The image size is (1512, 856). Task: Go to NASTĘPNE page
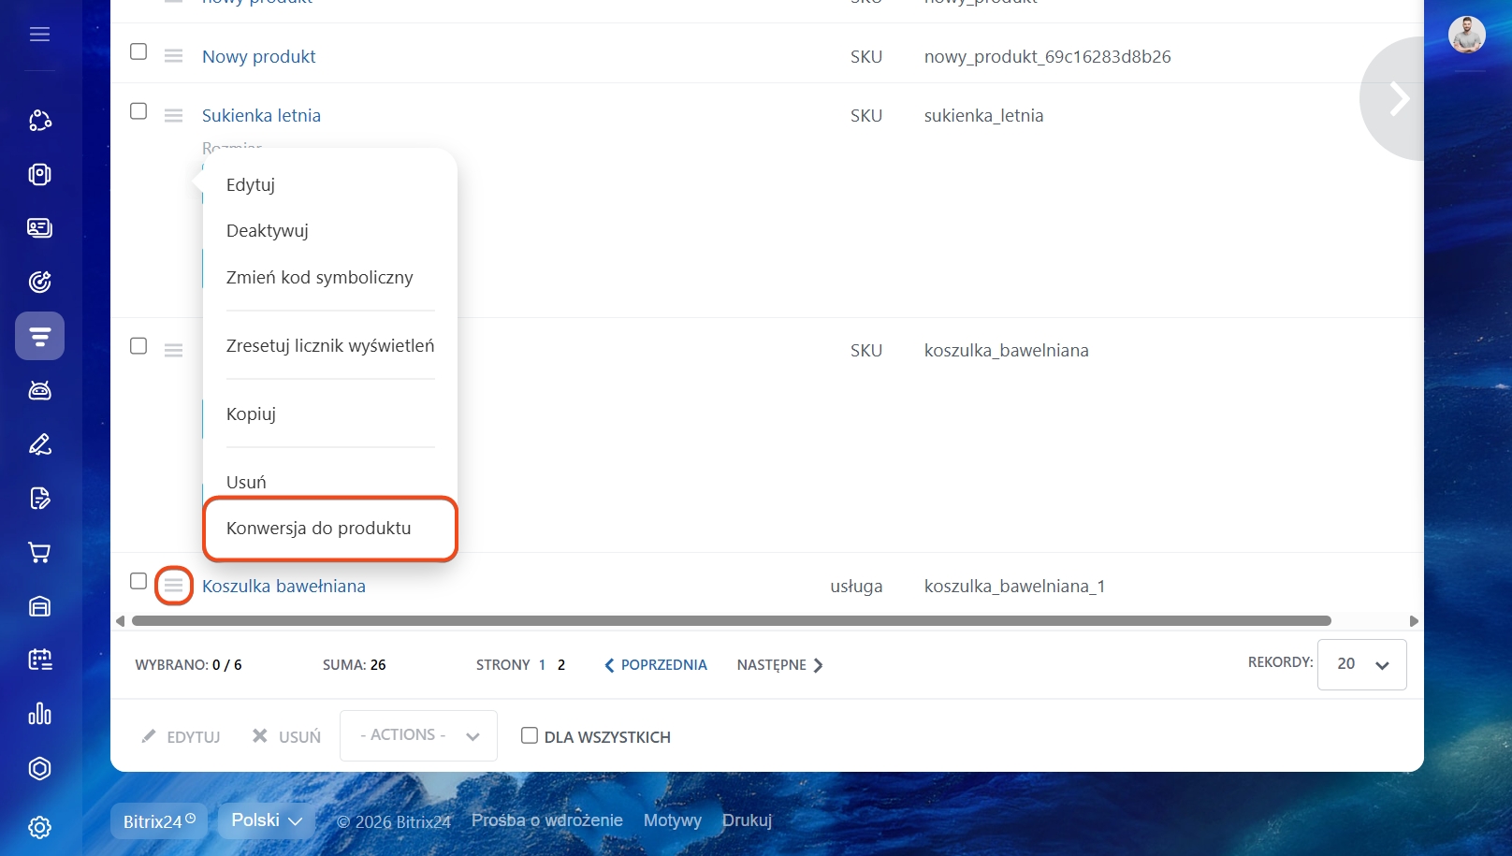pos(779,665)
